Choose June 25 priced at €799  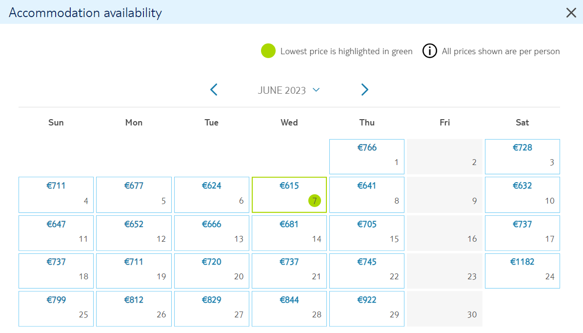(56, 309)
